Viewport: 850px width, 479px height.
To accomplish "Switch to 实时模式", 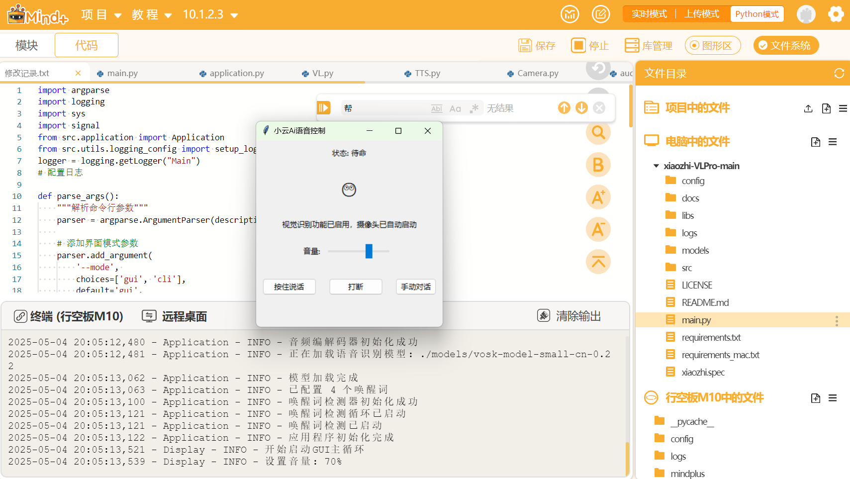I will click(x=649, y=14).
